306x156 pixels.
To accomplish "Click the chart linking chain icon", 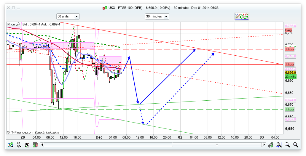I will (19, 145).
